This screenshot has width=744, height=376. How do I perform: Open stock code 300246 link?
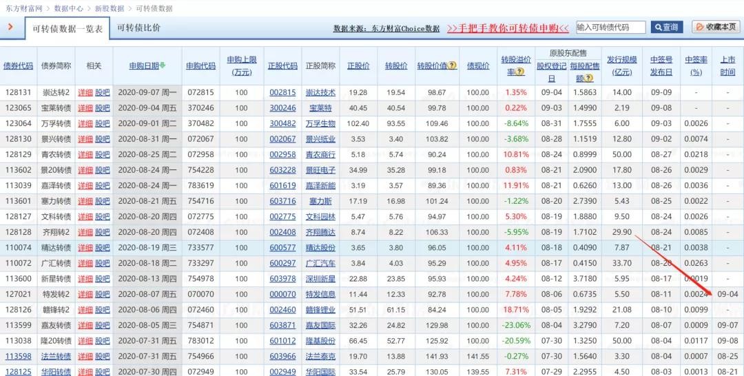tap(282, 108)
